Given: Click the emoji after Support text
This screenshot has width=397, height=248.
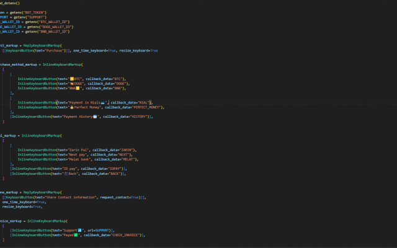Looking at the screenshot, I should click(79, 231).
